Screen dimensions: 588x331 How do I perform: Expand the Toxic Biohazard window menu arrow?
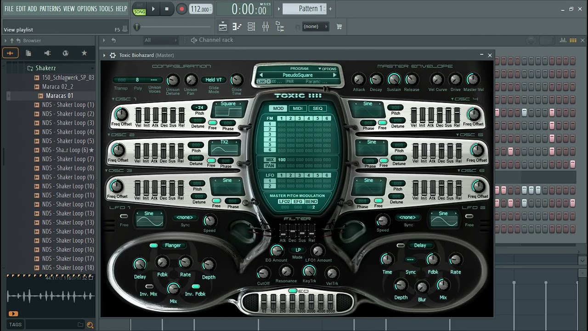tap(104, 55)
